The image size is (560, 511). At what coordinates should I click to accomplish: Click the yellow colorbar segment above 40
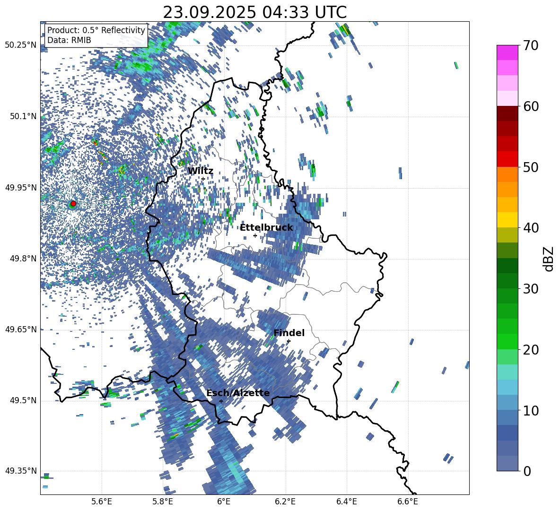coord(507,220)
